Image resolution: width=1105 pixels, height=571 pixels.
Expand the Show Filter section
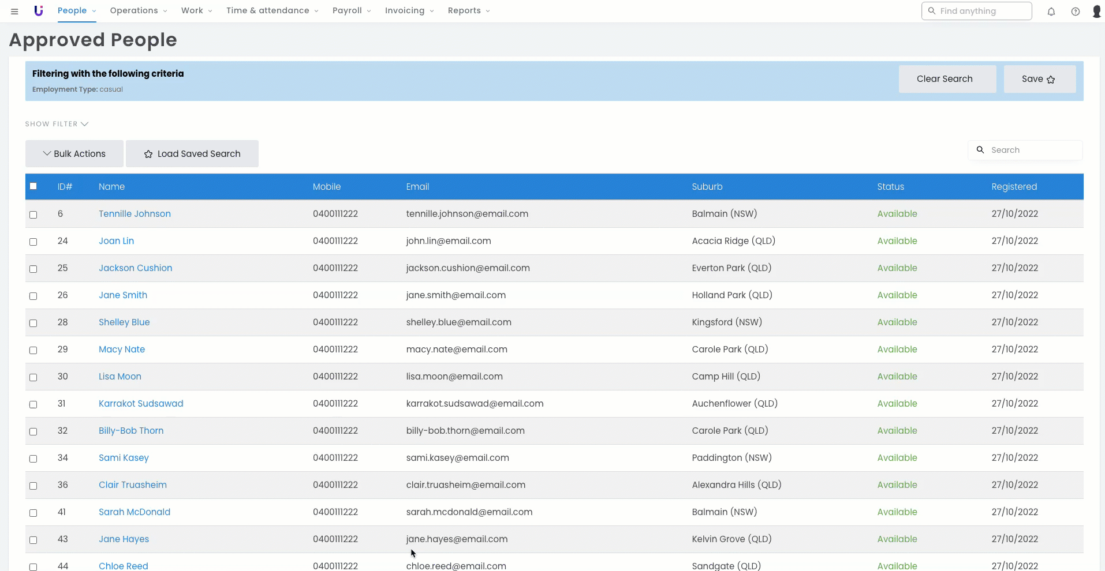[57, 124]
